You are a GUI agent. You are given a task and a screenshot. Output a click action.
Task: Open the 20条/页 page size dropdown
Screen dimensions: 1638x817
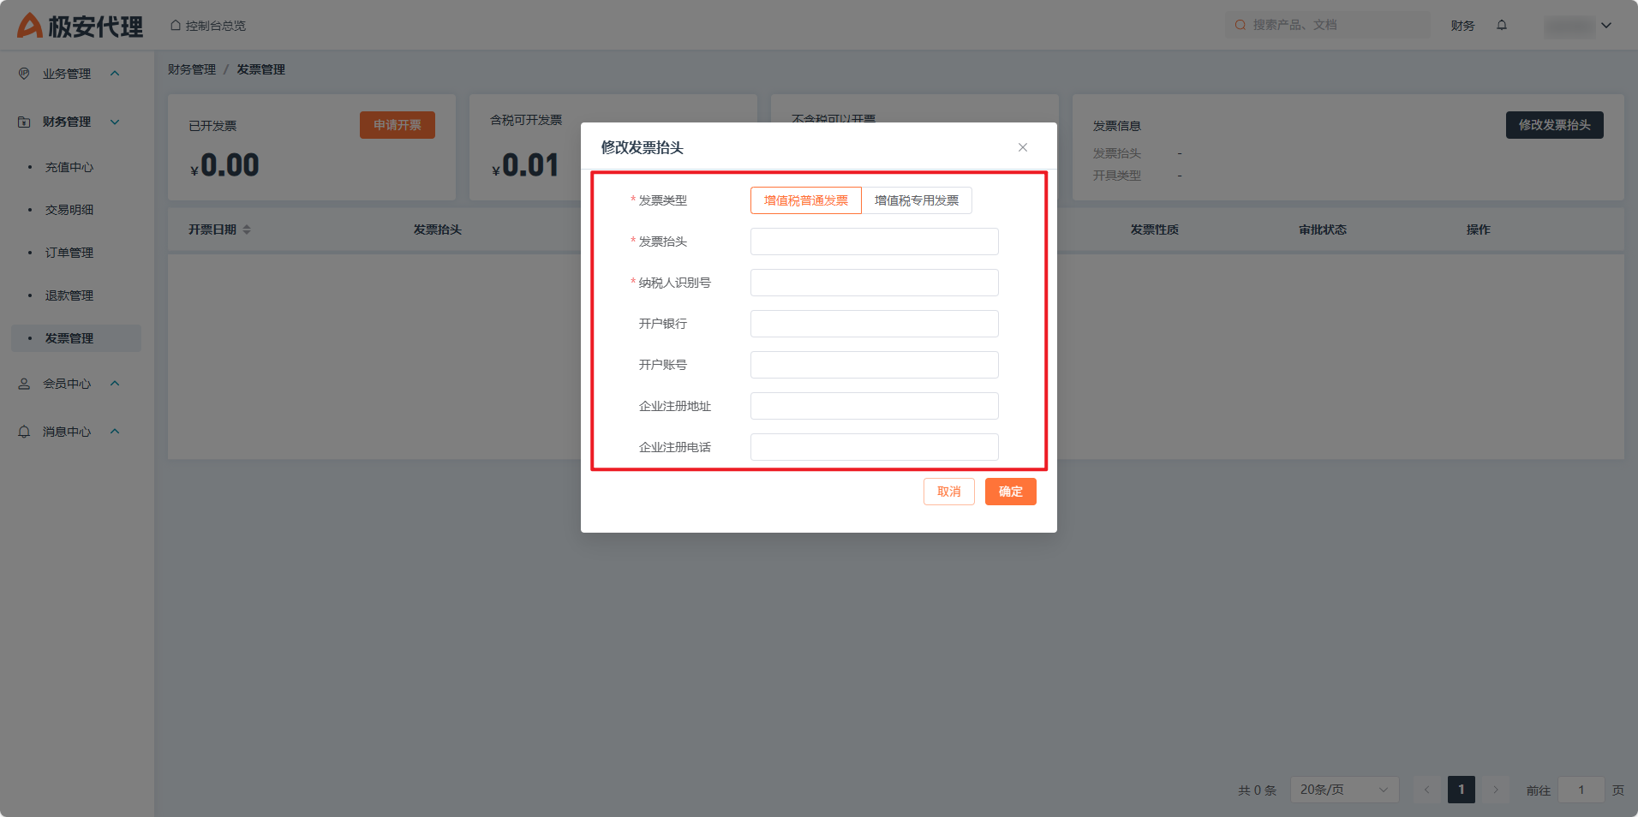(1343, 790)
